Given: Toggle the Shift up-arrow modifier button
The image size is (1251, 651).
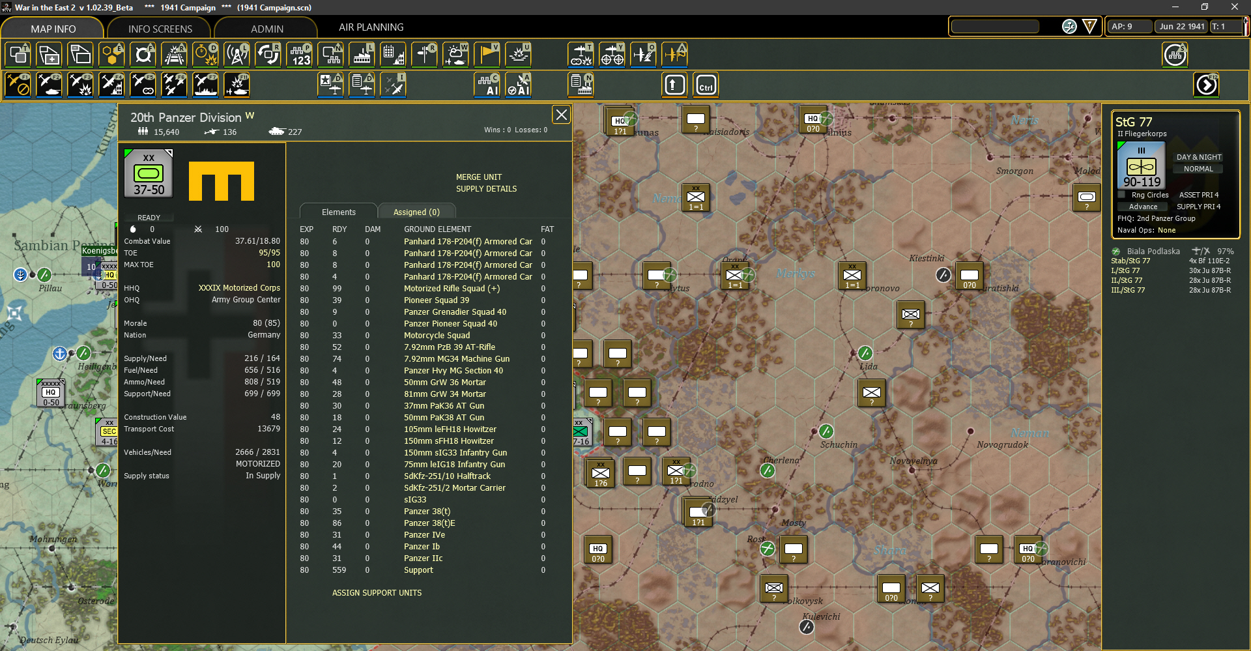Looking at the screenshot, I should (x=674, y=85).
